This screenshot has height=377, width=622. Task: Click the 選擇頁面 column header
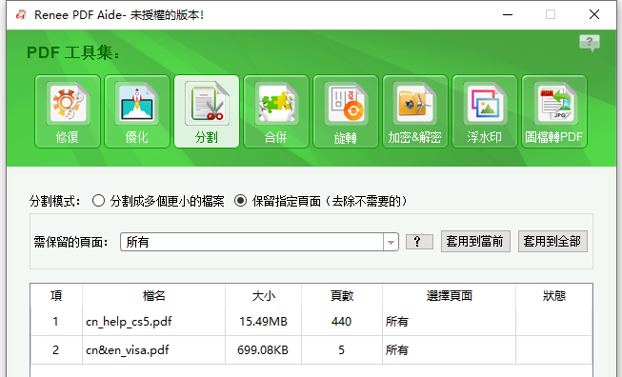point(449,296)
